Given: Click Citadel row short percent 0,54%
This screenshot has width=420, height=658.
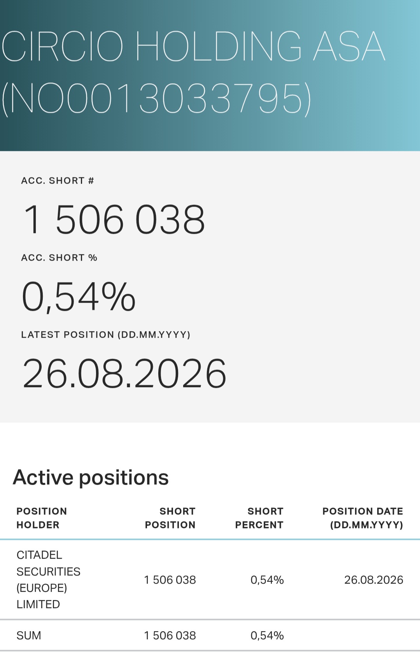Looking at the screenshot, I should (x=267, y=580).
